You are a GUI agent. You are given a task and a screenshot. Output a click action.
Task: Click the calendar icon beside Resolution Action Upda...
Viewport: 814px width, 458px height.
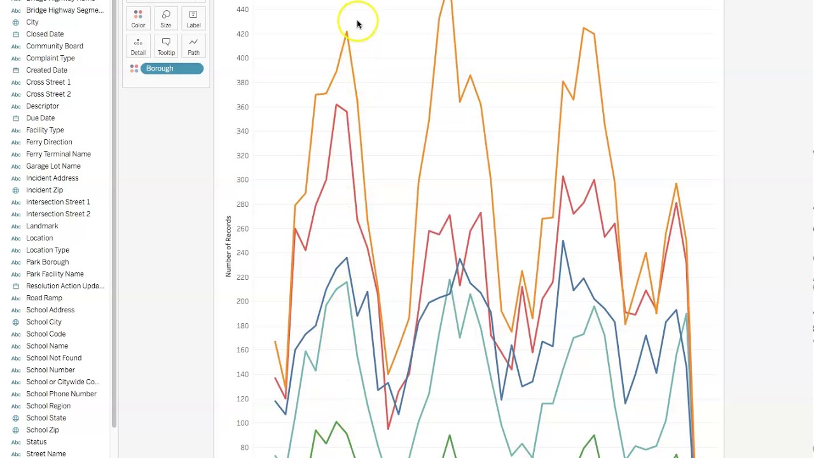[16, 286]
